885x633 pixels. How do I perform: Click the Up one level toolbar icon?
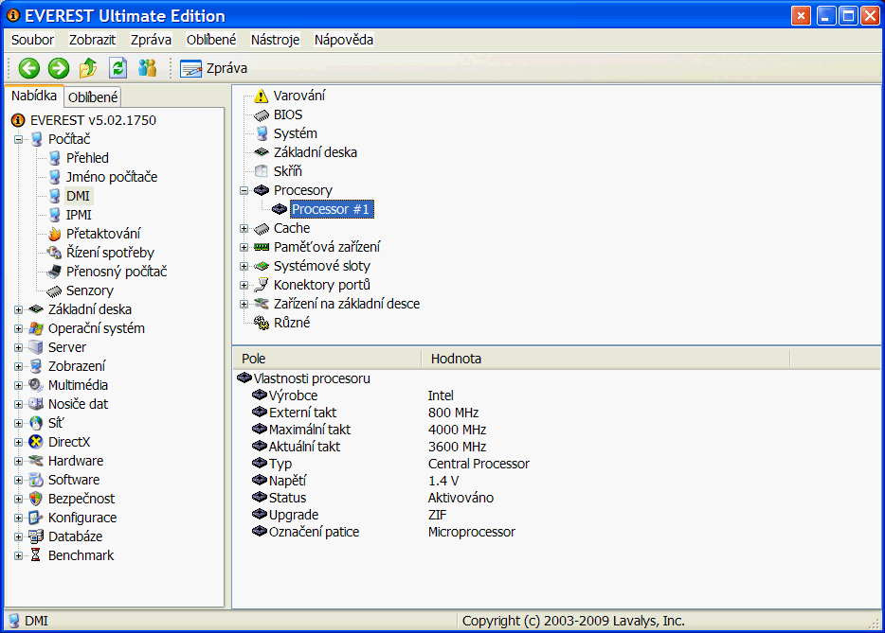[x=88, y=68]
